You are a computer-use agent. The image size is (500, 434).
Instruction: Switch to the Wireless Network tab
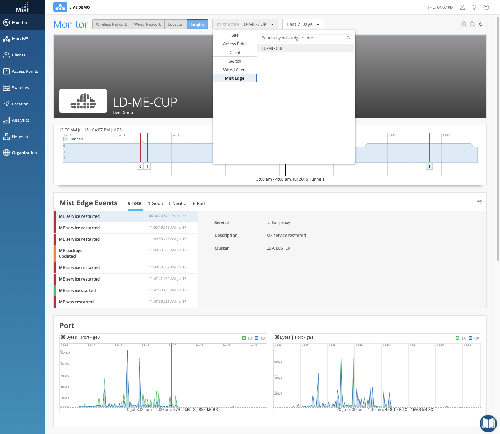pos(111,24)
